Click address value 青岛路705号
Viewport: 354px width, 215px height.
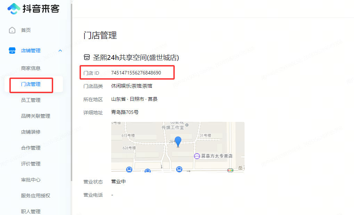coord(125,112)
